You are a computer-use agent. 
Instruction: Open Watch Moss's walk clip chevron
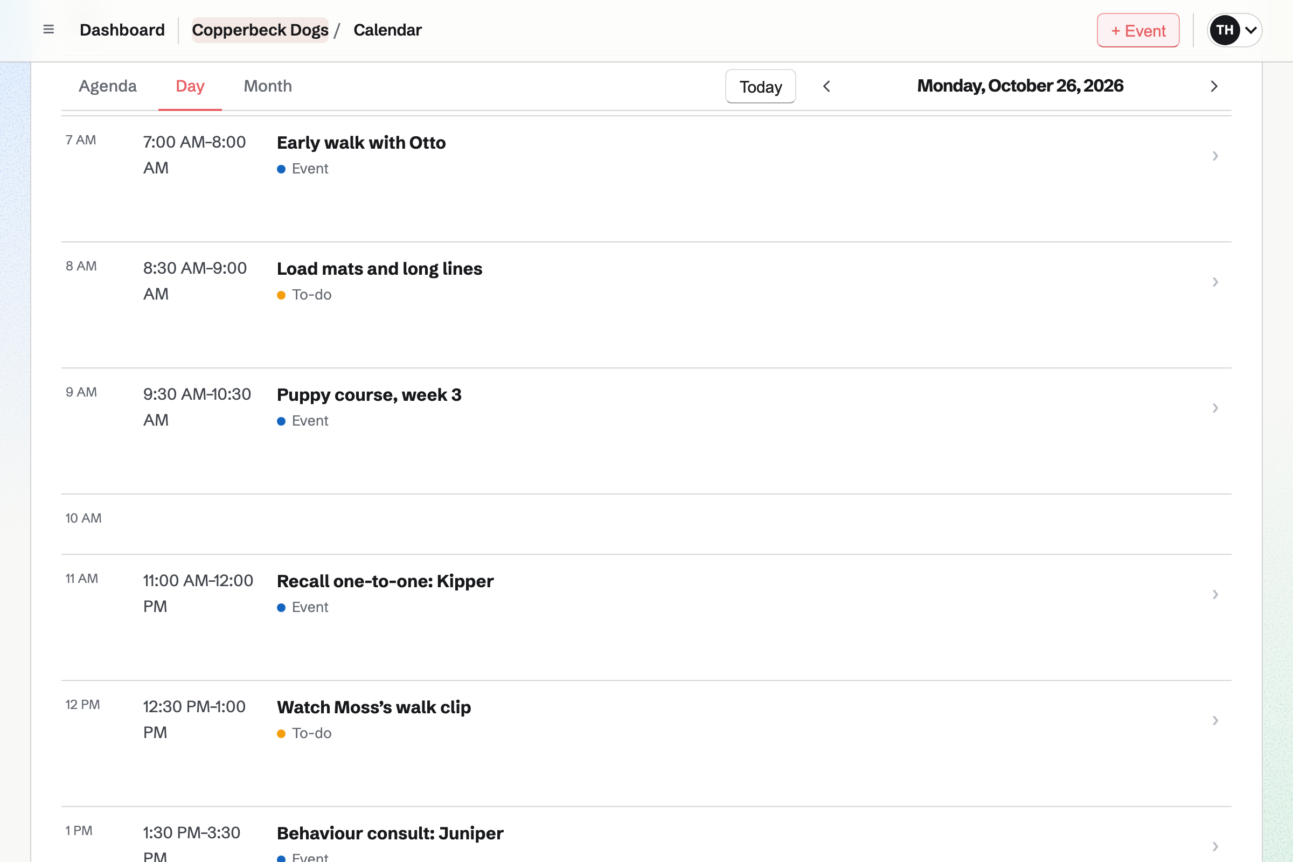pyautogui.click(x=1215, y=720)
